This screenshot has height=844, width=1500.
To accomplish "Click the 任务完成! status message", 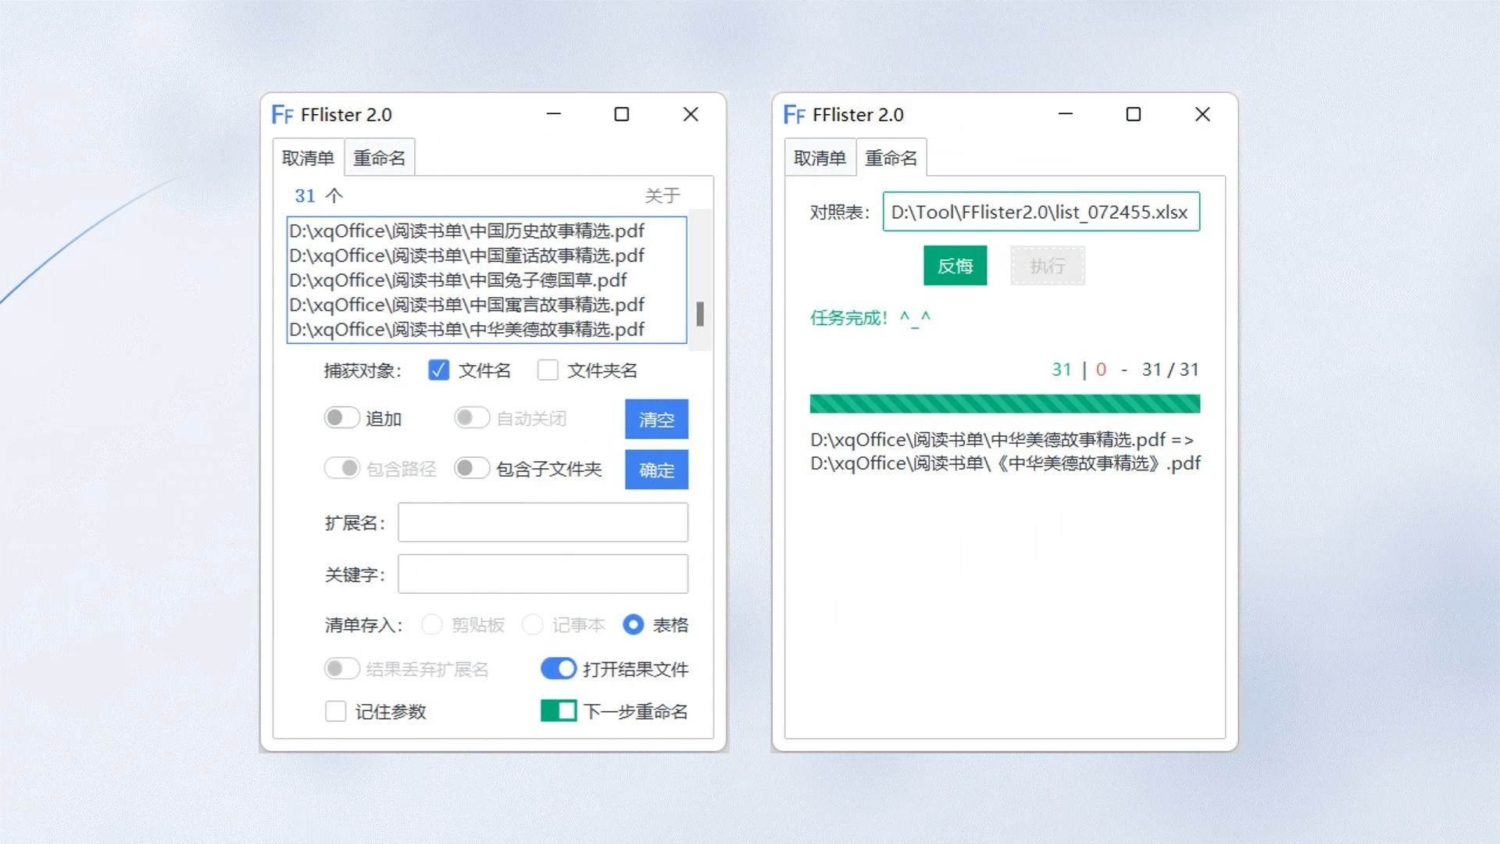I will (x=870, y=318).
